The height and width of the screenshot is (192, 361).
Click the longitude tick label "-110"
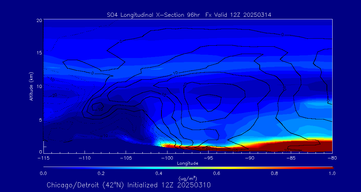coord(85,158)
